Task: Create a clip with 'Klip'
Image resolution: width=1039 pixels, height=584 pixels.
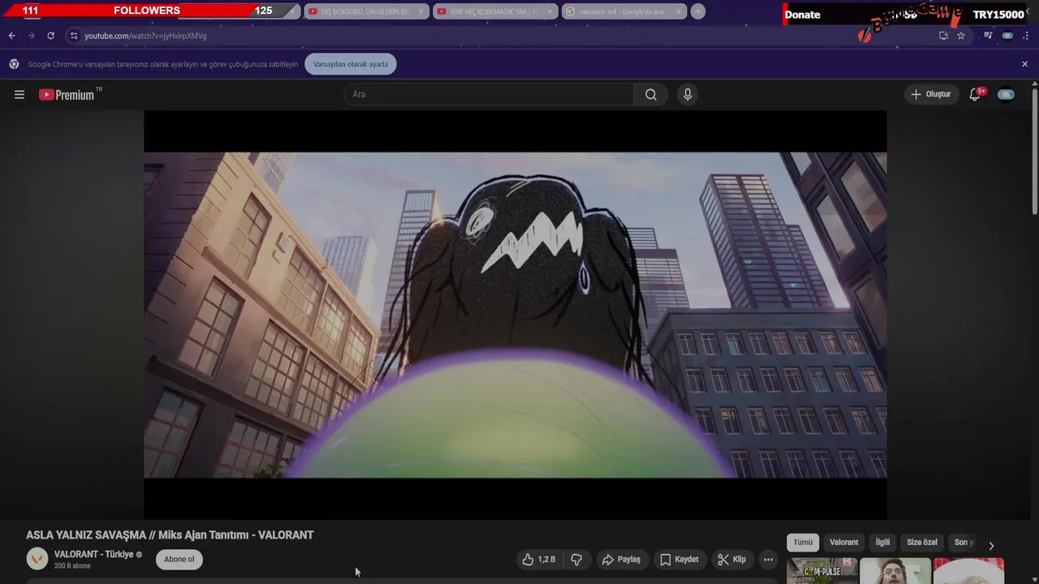Action: point(731,560)
